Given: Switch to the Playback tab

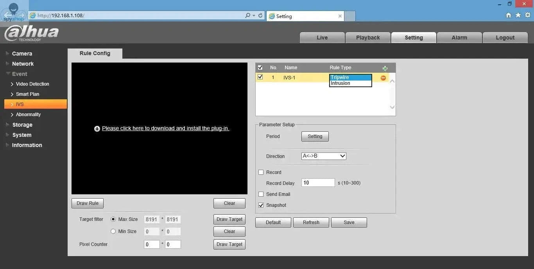Looking at the screenshot, I should 367,38.
